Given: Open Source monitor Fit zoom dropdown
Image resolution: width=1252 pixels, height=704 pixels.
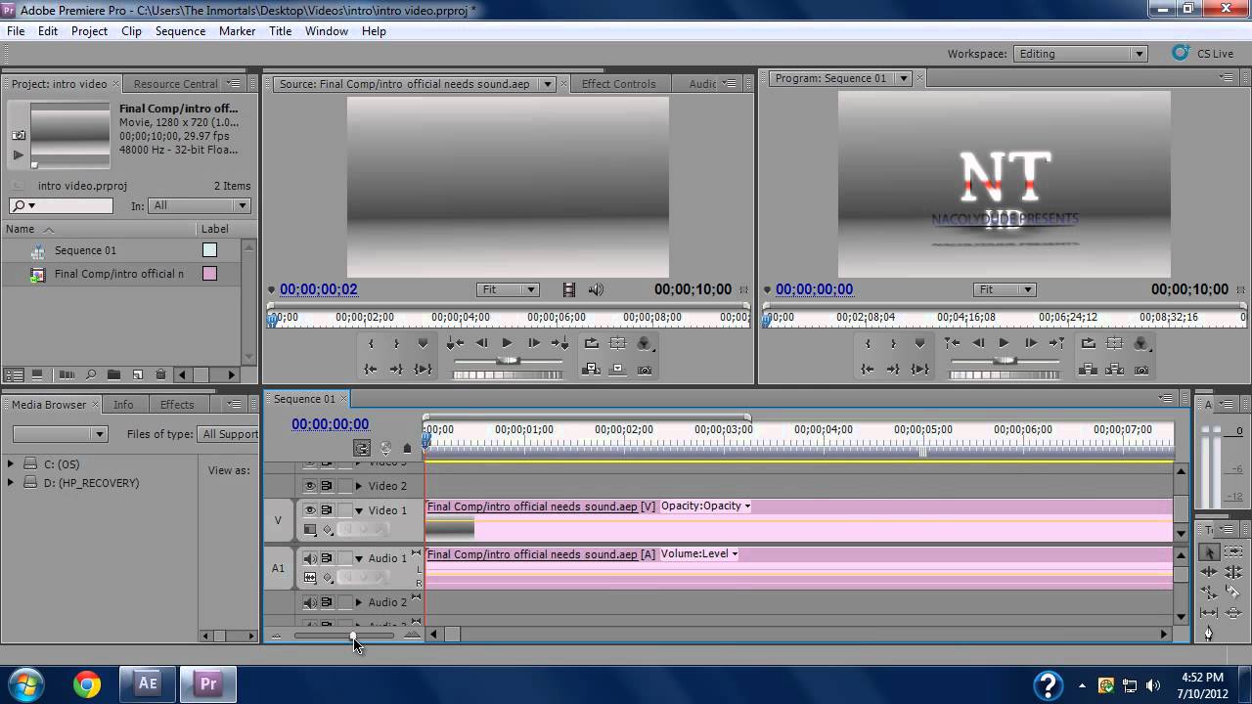Looking at the screenshot, I should (508, 289).
